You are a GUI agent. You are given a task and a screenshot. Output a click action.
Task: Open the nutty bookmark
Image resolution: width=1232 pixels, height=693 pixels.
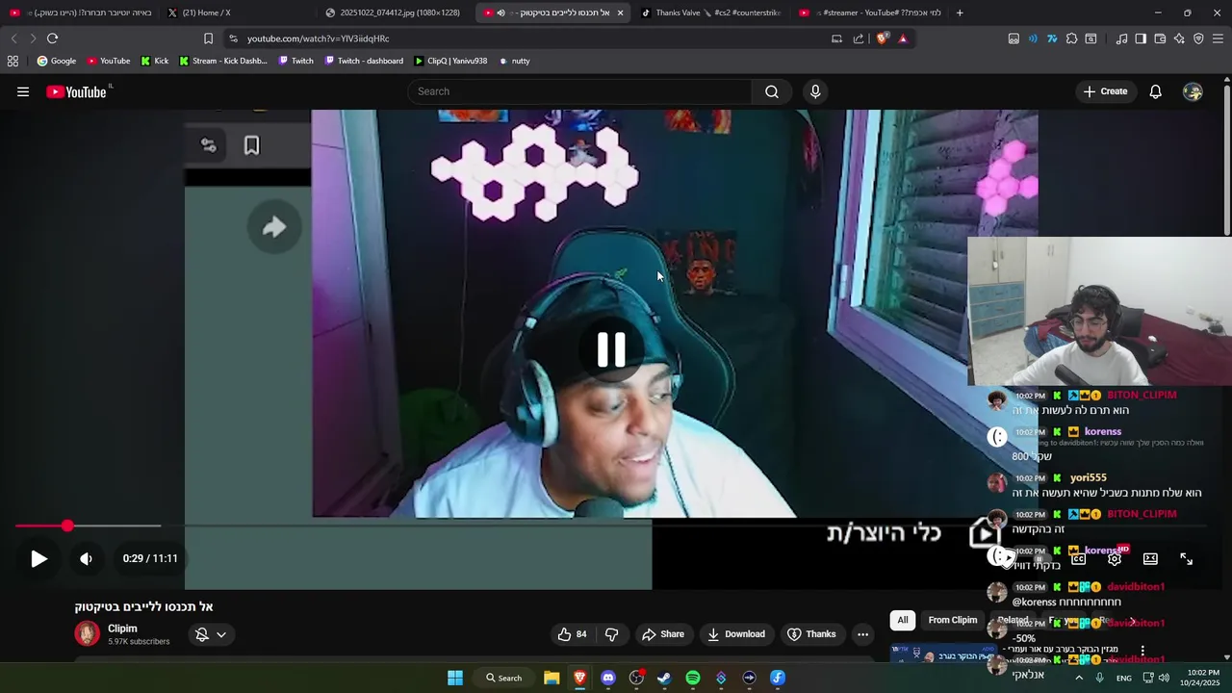pos(515,61)
